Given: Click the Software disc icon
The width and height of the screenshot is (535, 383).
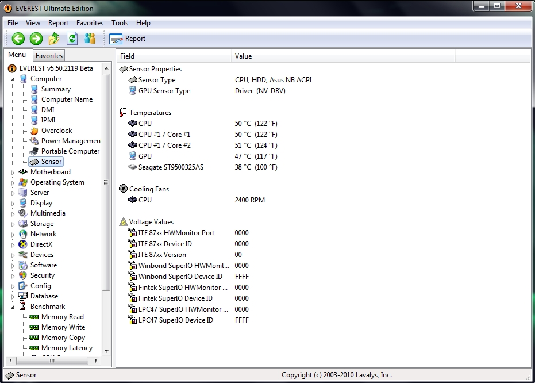Looking at the screenshot, I should point(23,265).
